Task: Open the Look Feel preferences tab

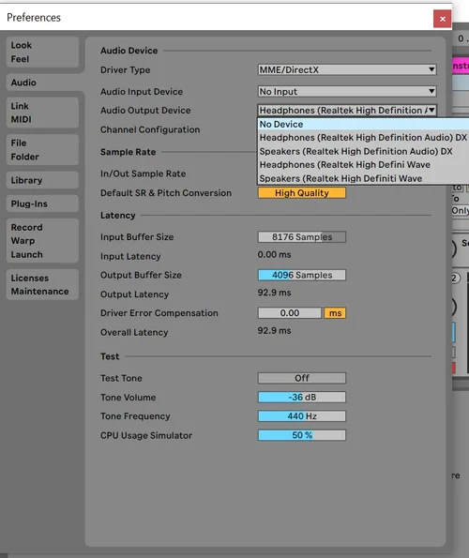Action: click(42, 52)
